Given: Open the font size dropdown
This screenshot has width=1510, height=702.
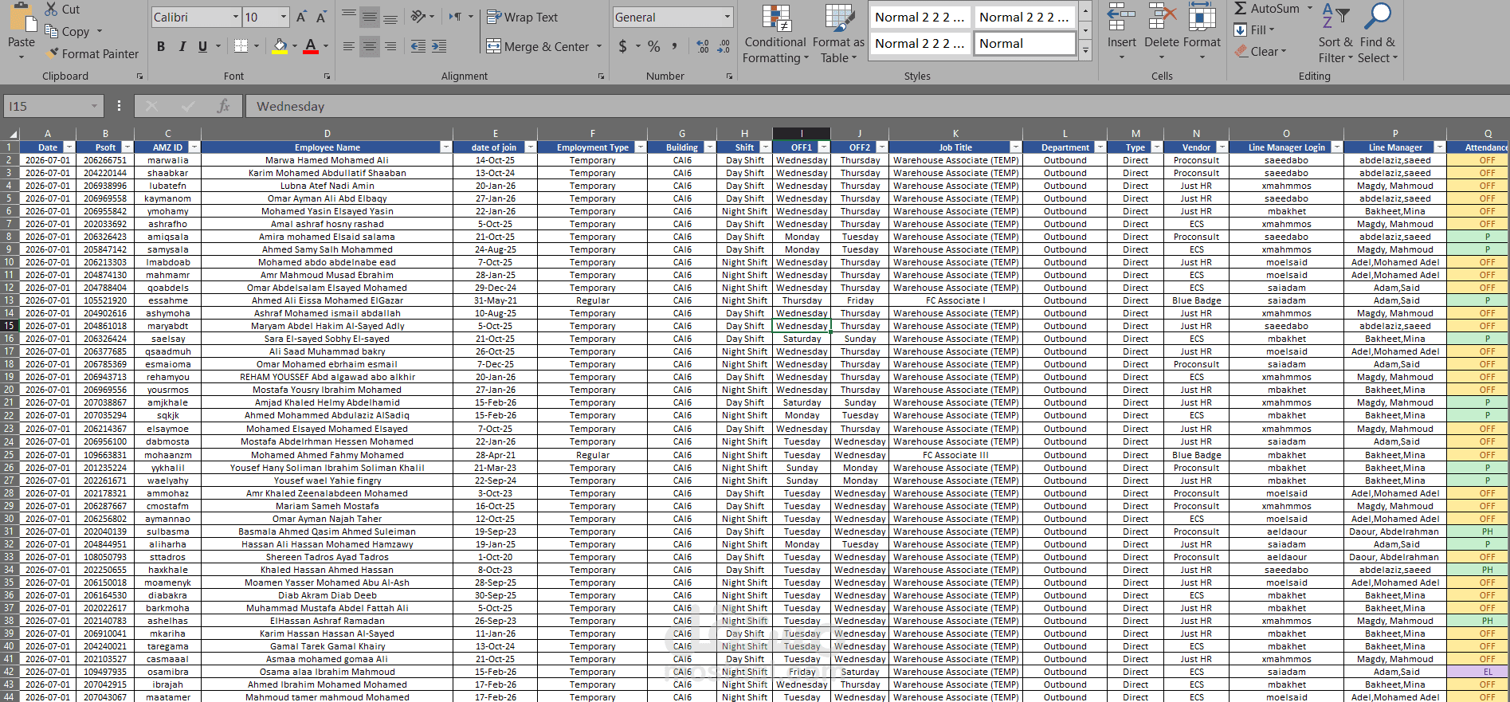Looking at the screenshot, I should 283,17.
